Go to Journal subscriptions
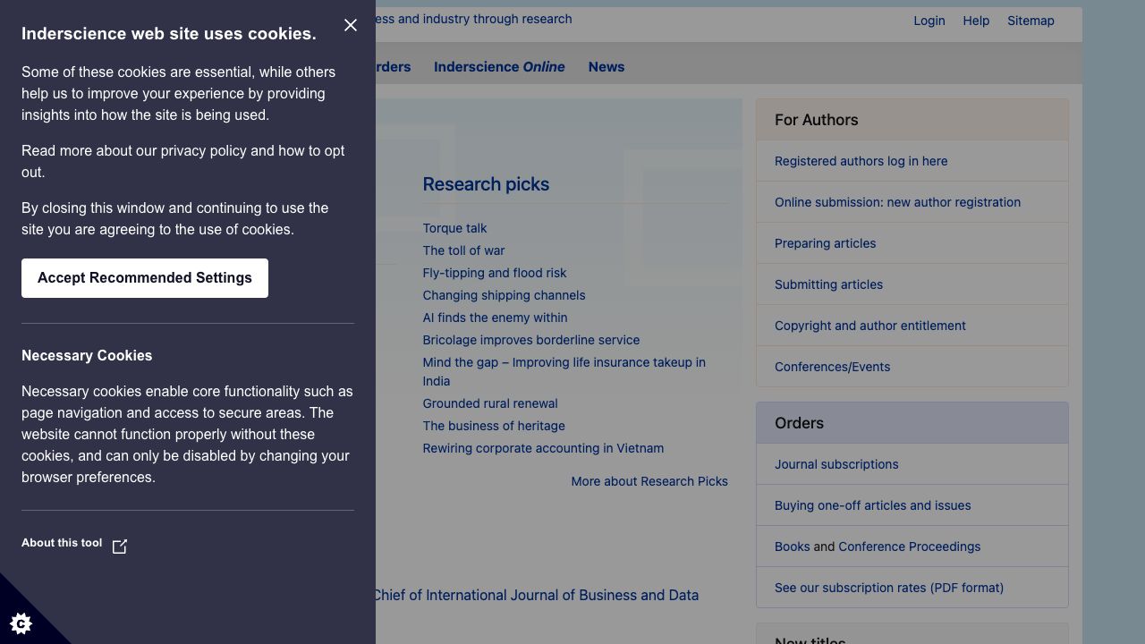 (836, 464)
